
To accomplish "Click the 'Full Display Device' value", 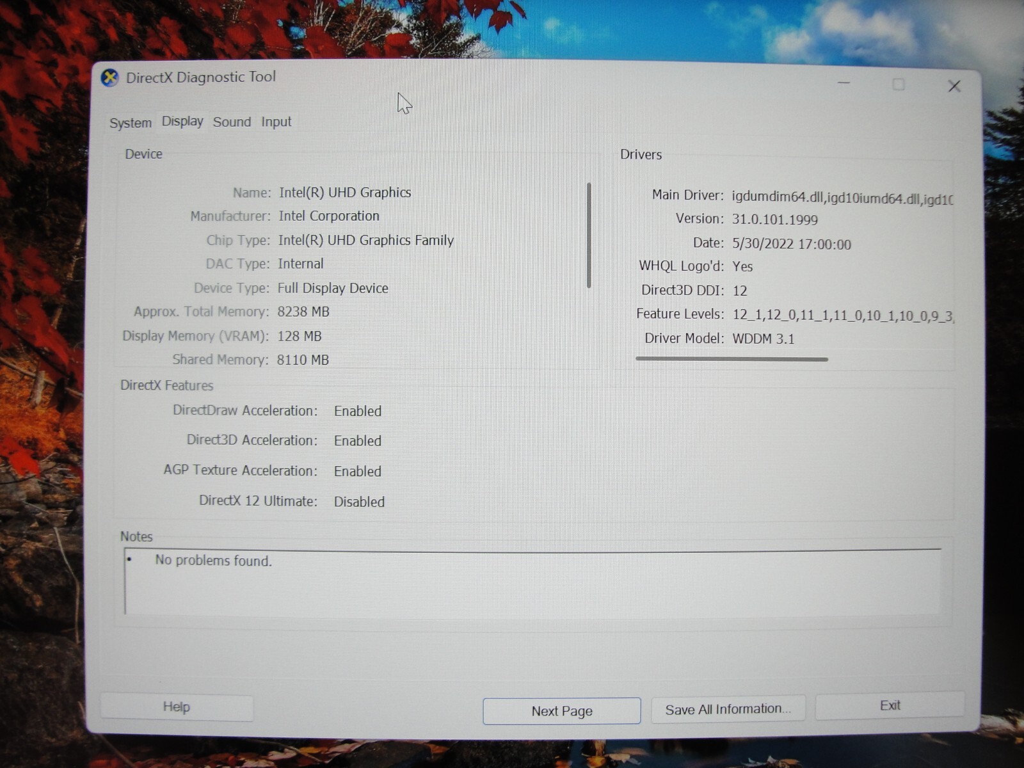I will coord(333,288).
